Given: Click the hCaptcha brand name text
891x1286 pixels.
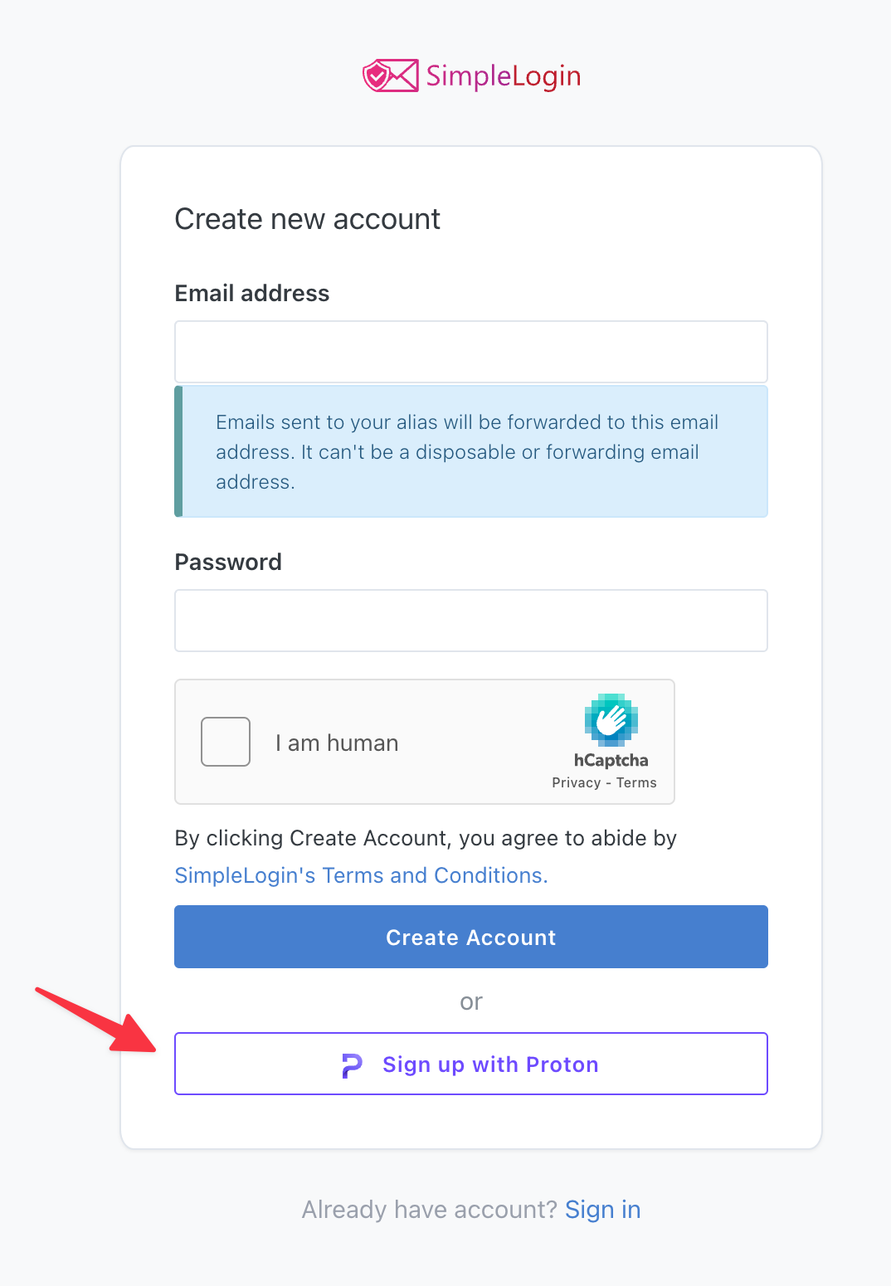Looking at the screenshot, I should coord(611,760).
